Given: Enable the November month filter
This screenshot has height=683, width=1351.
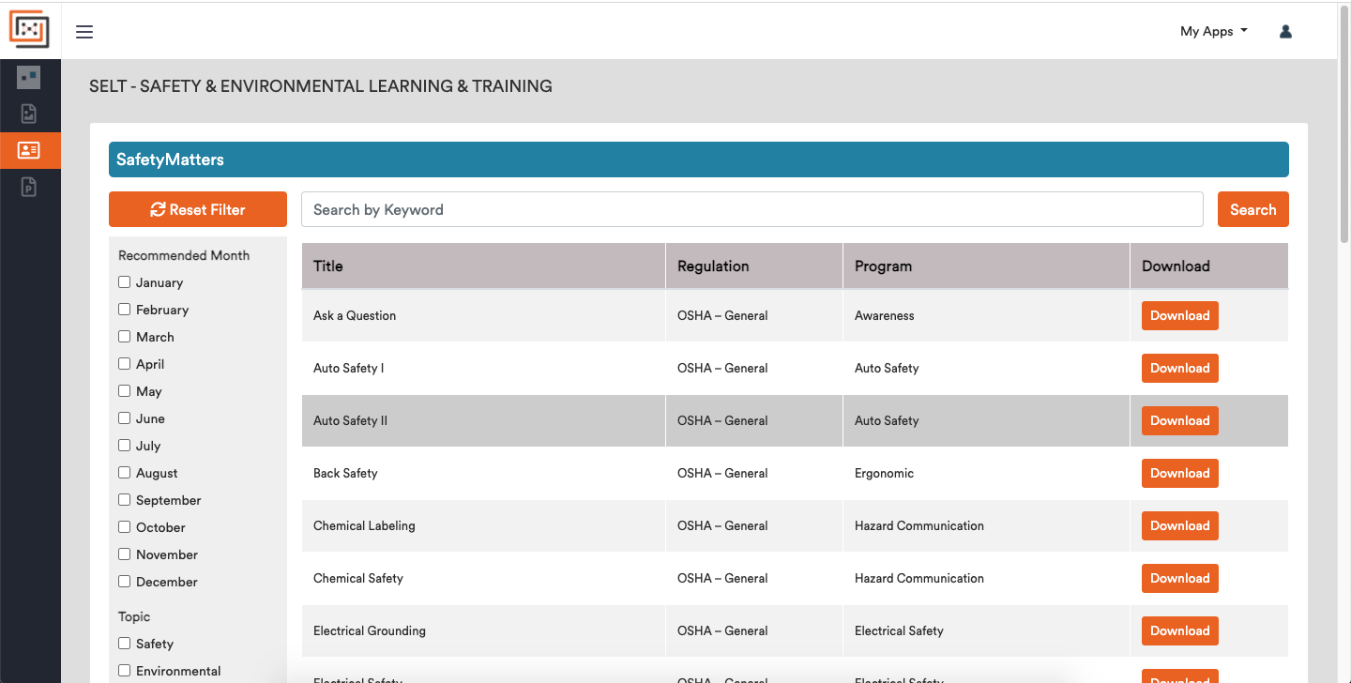Looking at the screenshot, I should tap(124, 554).
